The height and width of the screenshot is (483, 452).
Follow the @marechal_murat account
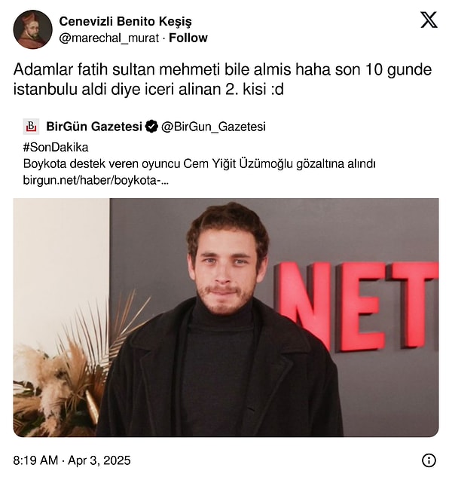point(188,38)
